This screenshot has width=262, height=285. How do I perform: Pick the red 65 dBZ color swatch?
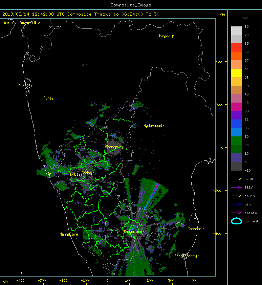pyautogui.click(x=236, y=48)
